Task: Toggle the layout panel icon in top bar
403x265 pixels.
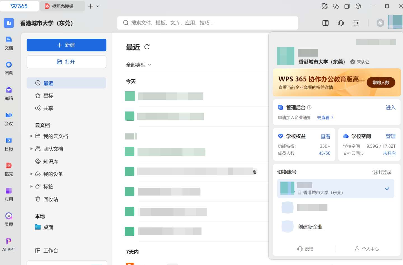Action: coord(325,23)
